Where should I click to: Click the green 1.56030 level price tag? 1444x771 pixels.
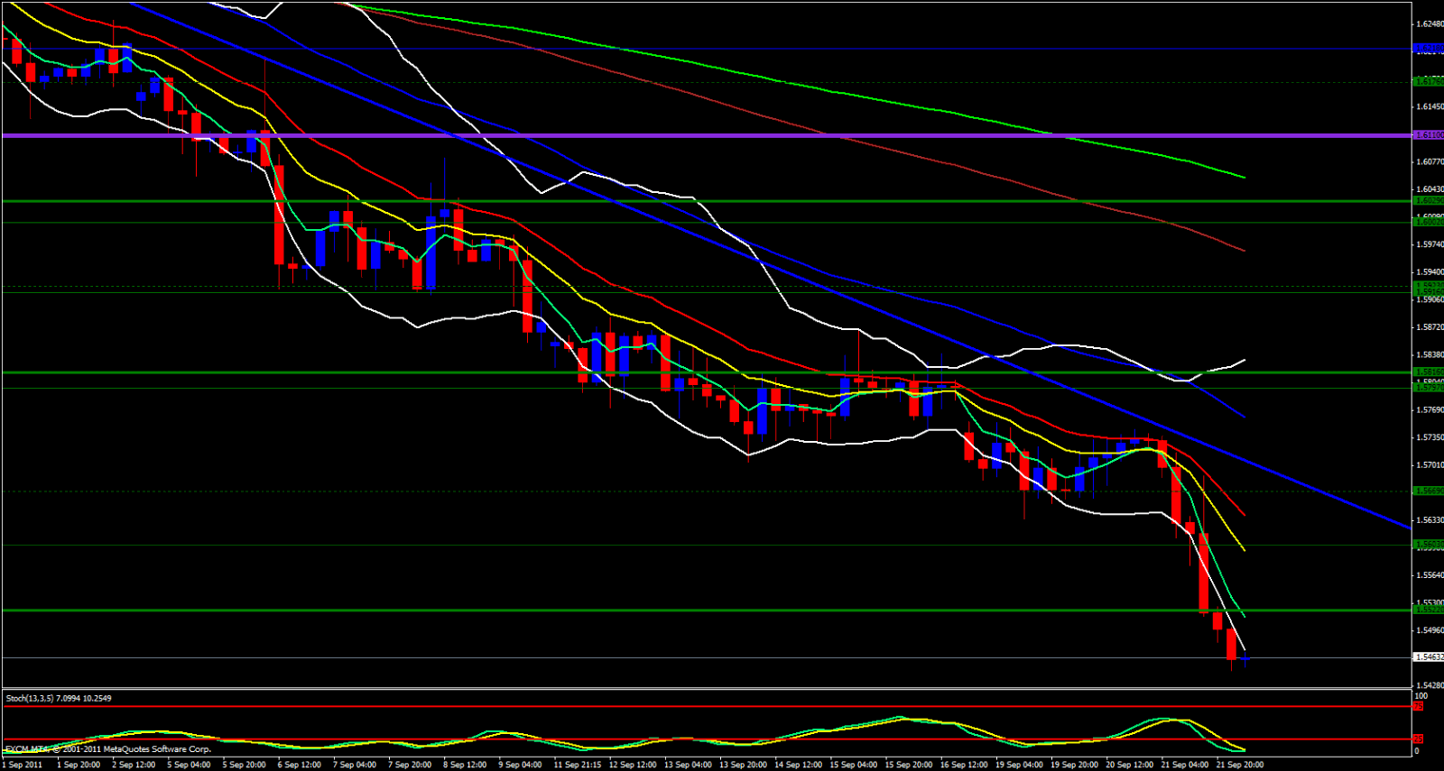pos(1429,544)
